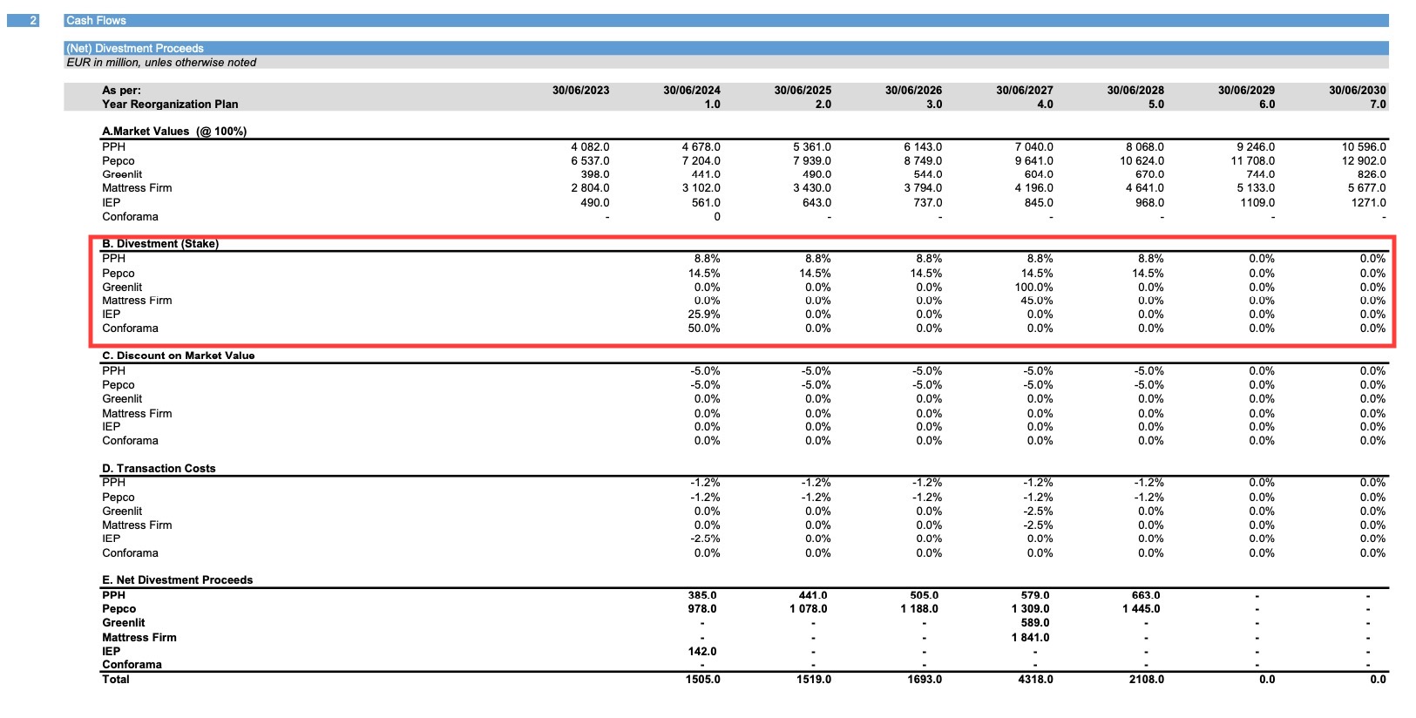Select total net proceeds 1519.0

pyautogui.click(x=814, y=680)
